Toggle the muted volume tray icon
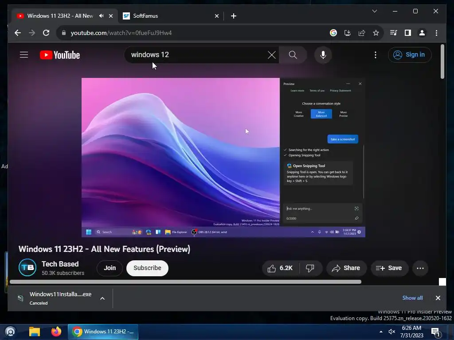This screenshot has width=454, height=340. click(392, 332)
